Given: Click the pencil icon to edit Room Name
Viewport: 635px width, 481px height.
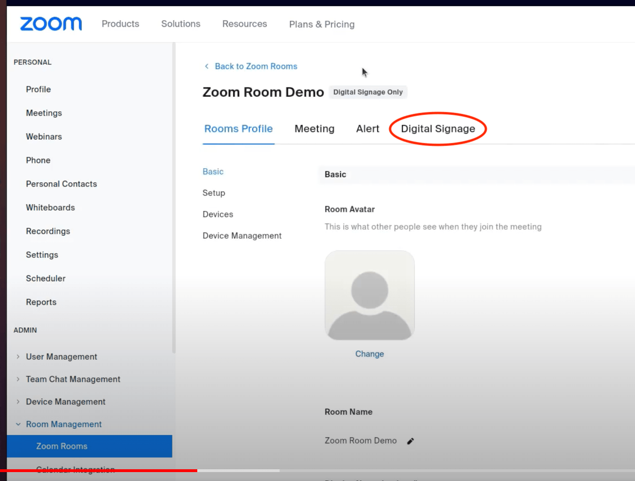Looking at the screenshot, I should [x=410, y=441].
